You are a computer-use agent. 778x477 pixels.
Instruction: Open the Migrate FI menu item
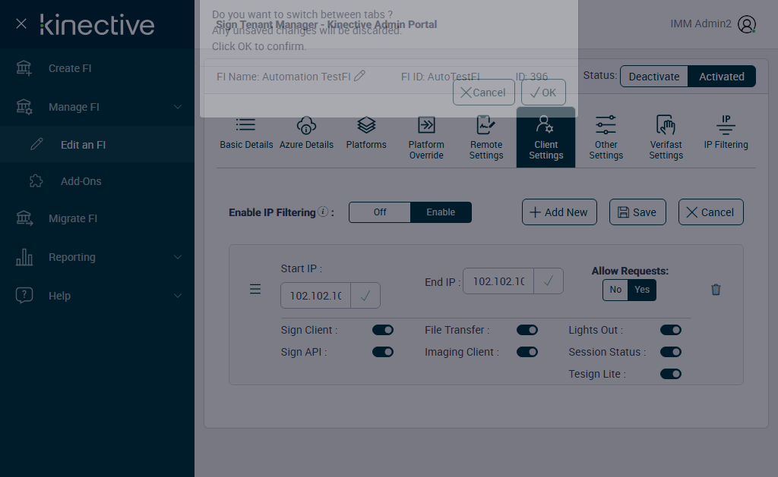point(97,218)
